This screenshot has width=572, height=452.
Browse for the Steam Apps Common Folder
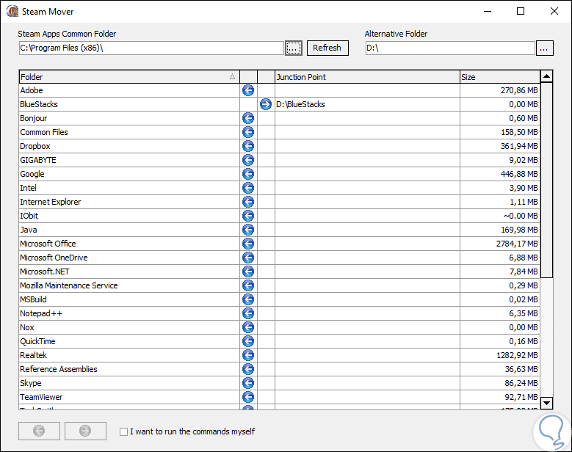[294, 48]
